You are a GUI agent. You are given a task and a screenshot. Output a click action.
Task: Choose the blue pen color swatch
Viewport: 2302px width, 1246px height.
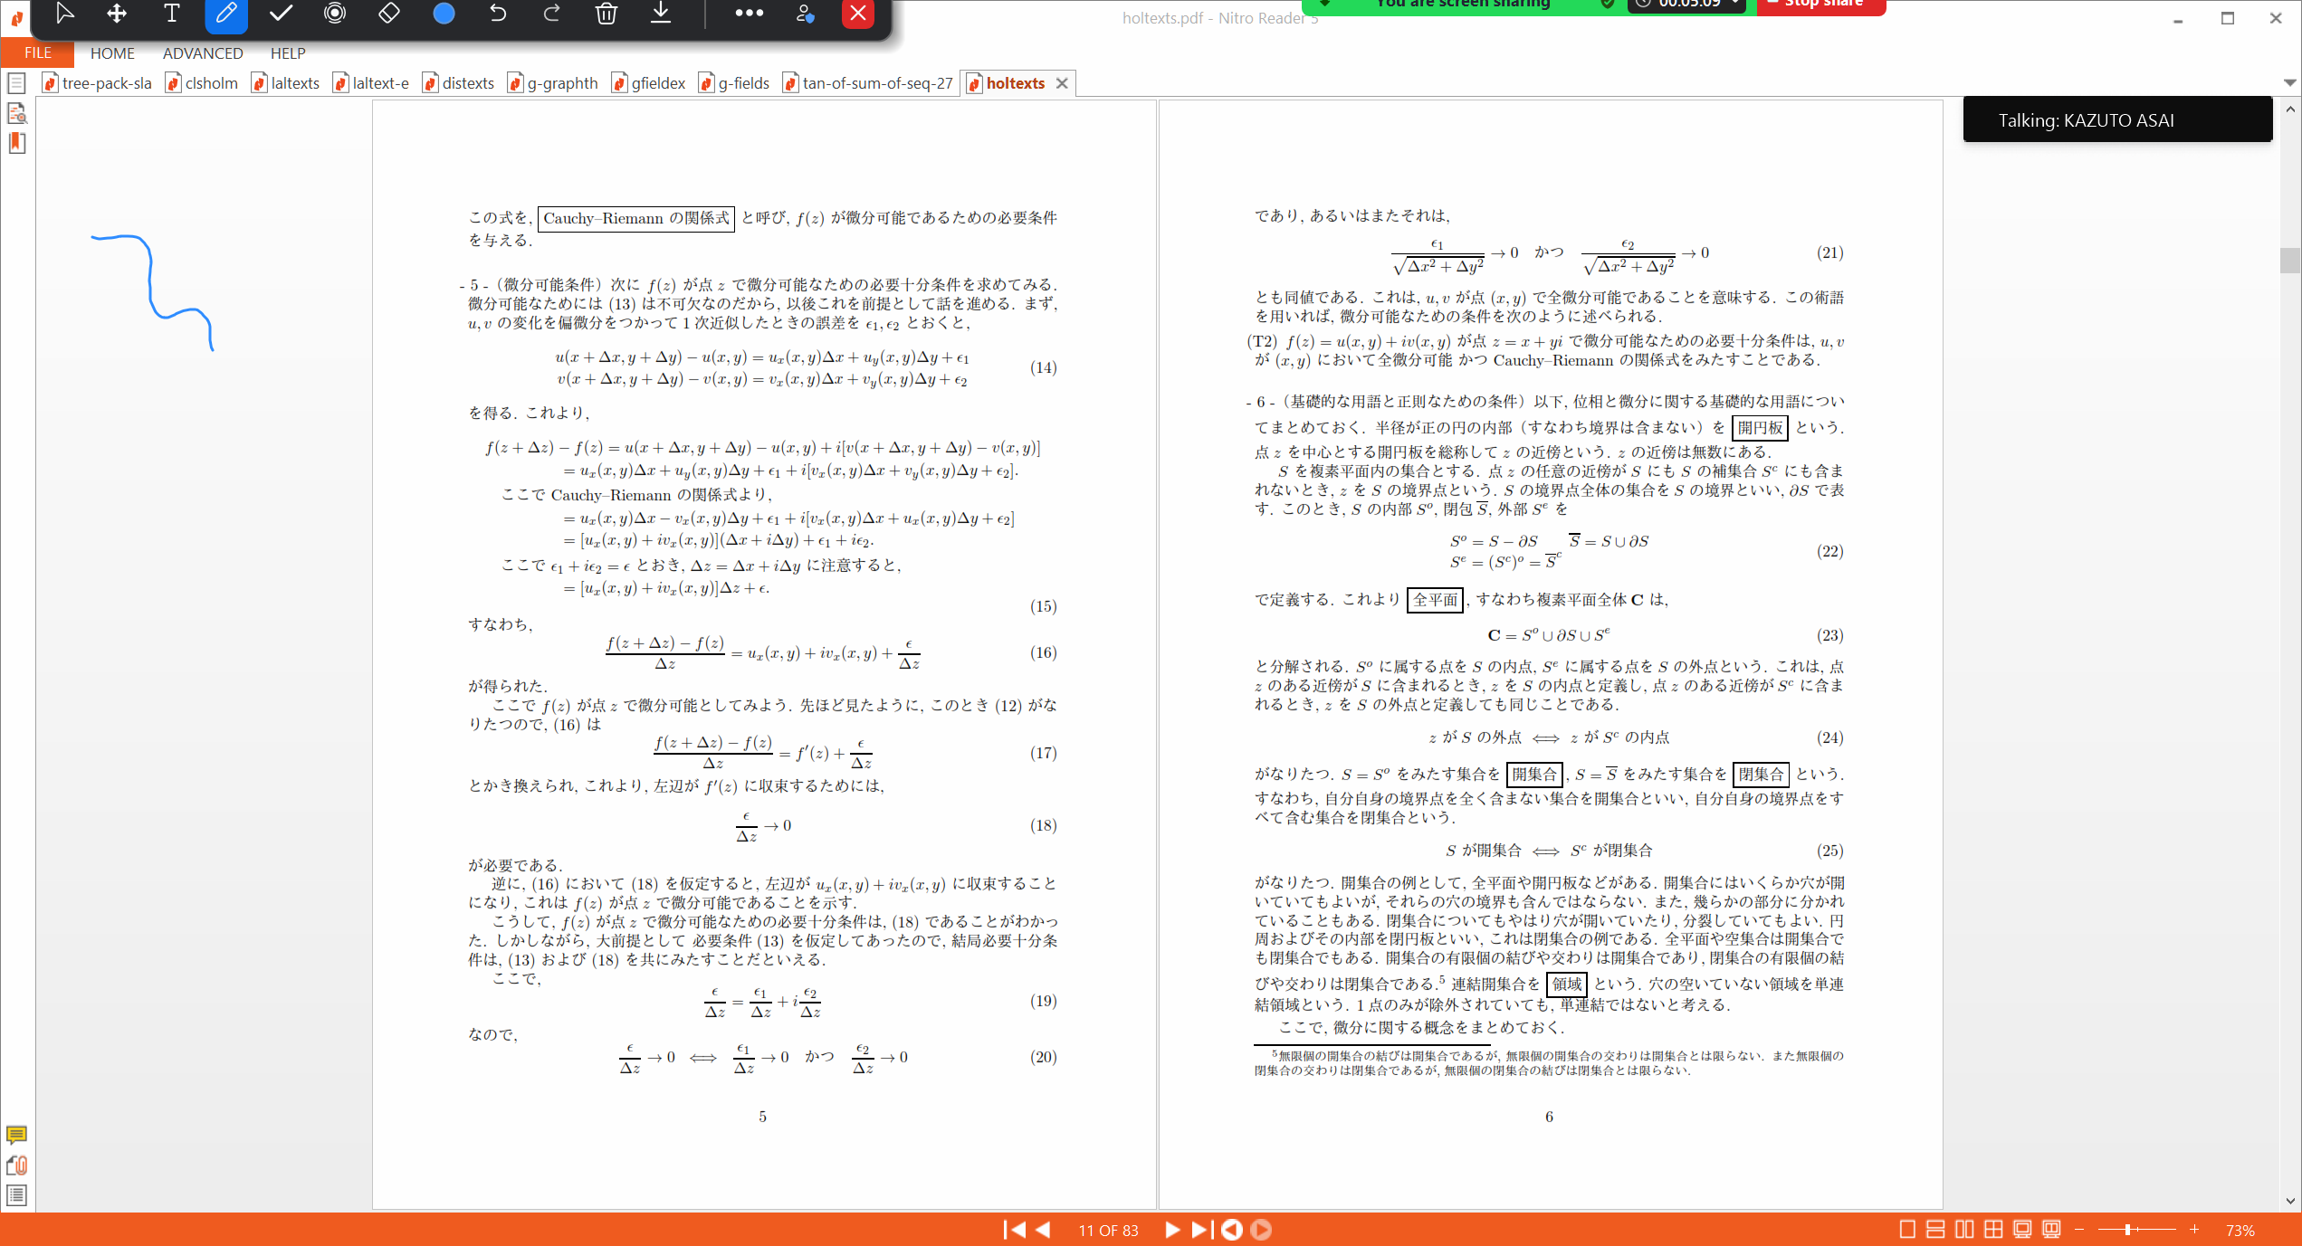tap(444, 14)
